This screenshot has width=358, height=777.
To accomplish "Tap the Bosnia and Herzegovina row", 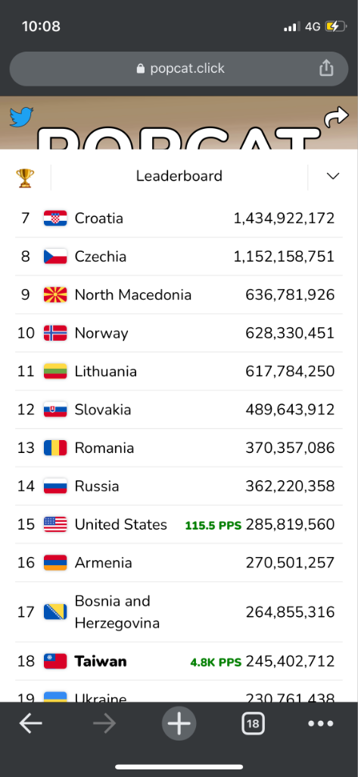I will tap(179, 612).
